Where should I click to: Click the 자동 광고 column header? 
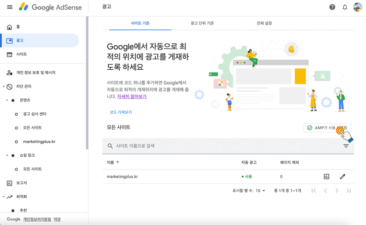[249, 162]
